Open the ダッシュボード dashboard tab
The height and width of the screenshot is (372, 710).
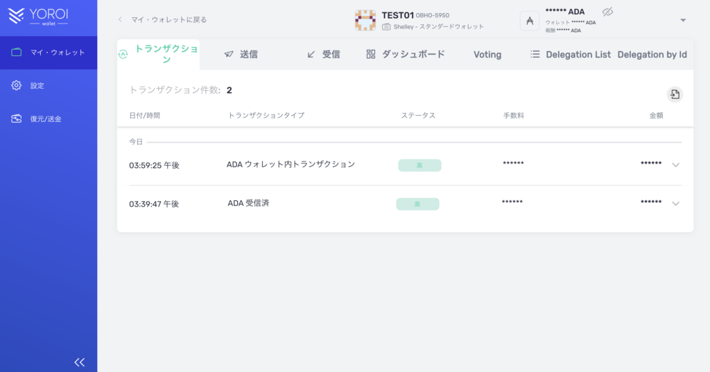pyautogui.click(x=406, y=54)
